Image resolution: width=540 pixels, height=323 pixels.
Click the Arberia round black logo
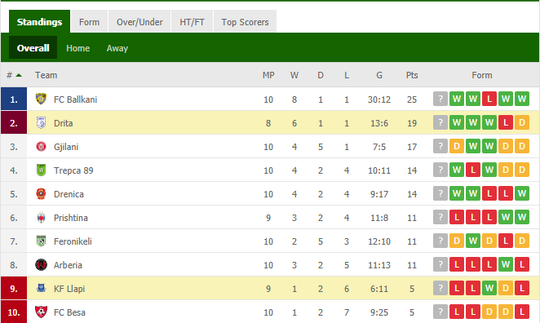click(x=41, y=265)
